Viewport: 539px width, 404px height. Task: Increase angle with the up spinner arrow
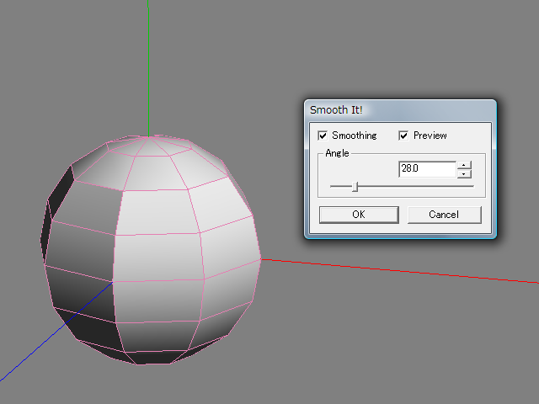[x=464, y=165]
